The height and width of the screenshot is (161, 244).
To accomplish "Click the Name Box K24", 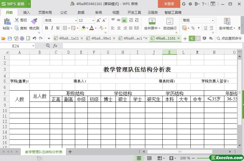I will pos(15,46).
